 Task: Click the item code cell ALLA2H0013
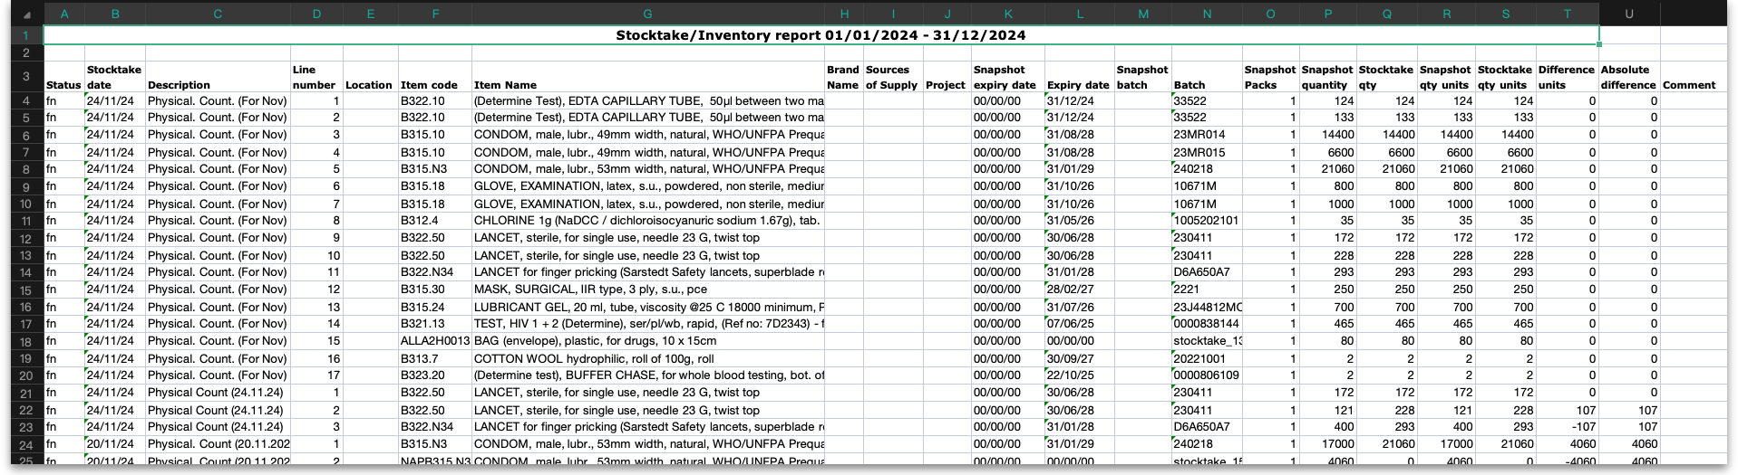[435, 341]
